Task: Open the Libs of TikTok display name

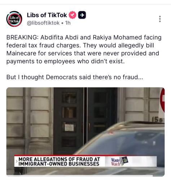Action: coord(47,15)
